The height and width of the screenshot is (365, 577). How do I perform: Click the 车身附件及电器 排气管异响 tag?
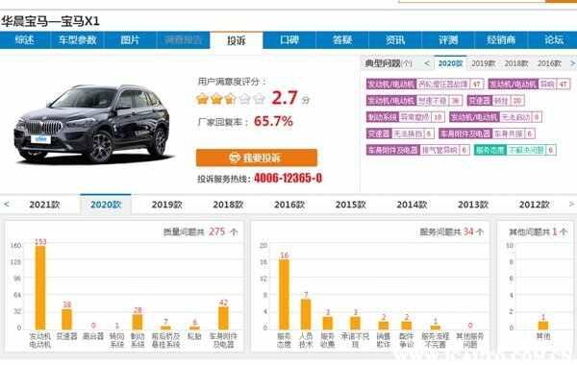(x=417, y=150)
